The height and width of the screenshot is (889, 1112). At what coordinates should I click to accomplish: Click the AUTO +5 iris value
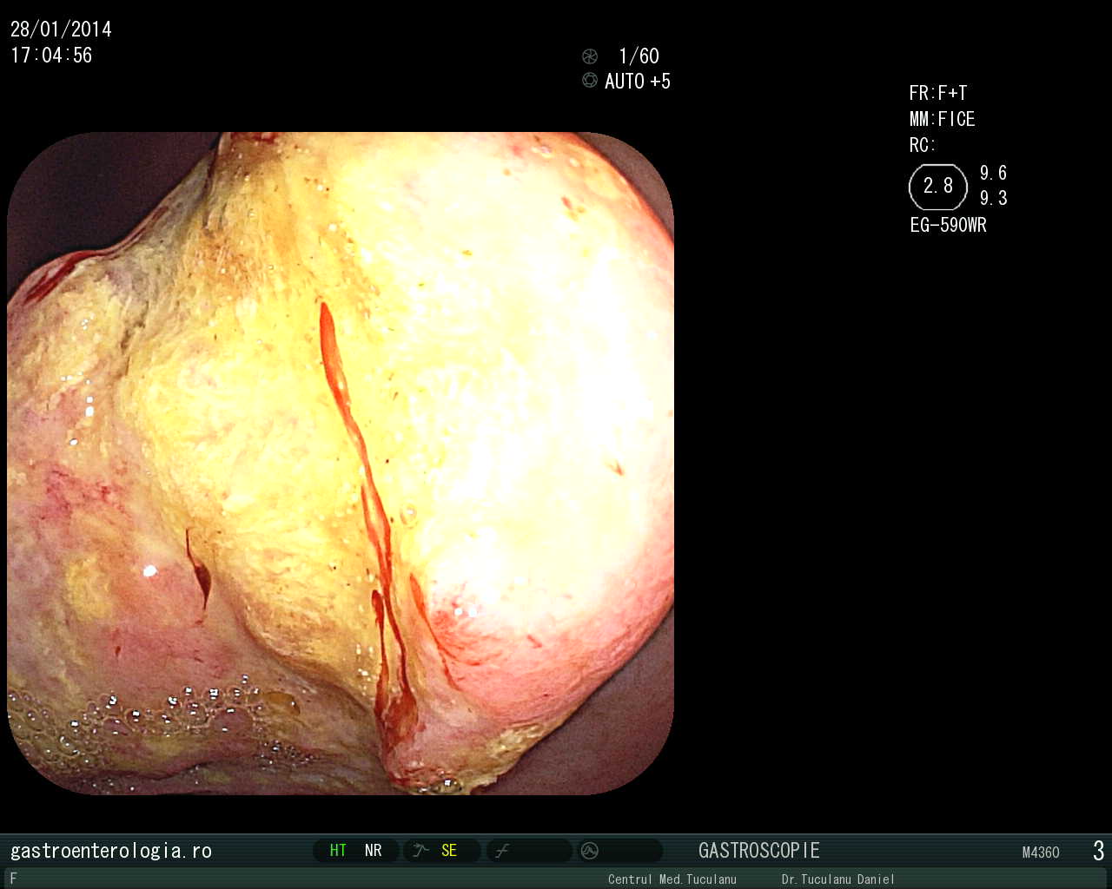pos(638,82)
